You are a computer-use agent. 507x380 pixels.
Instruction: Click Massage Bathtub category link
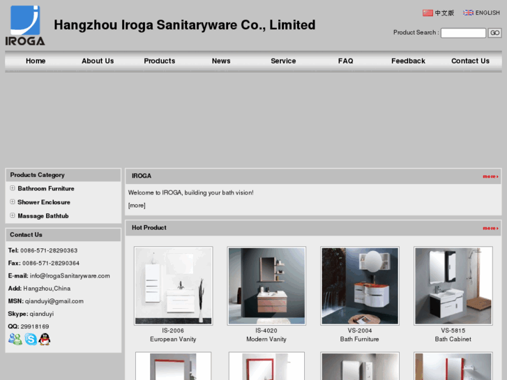click(x=43, y=215)
